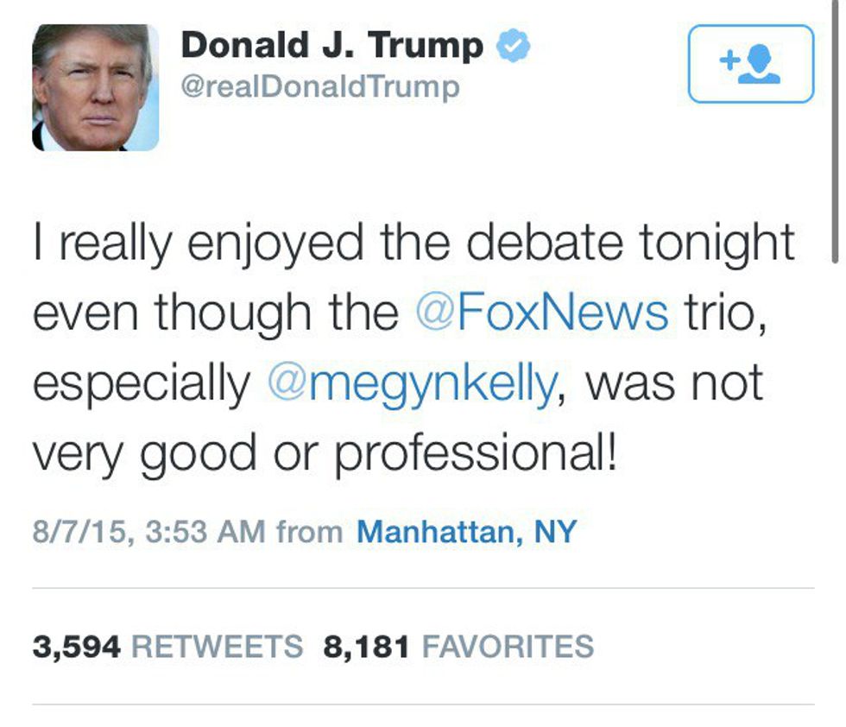
Task: Click the word "professional!" in the tweet
Action: click(477, 453)
